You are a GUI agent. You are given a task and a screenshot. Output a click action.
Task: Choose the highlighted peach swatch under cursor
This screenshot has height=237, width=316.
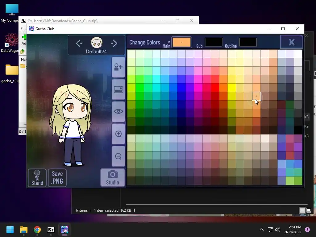[x=256, y=96]
